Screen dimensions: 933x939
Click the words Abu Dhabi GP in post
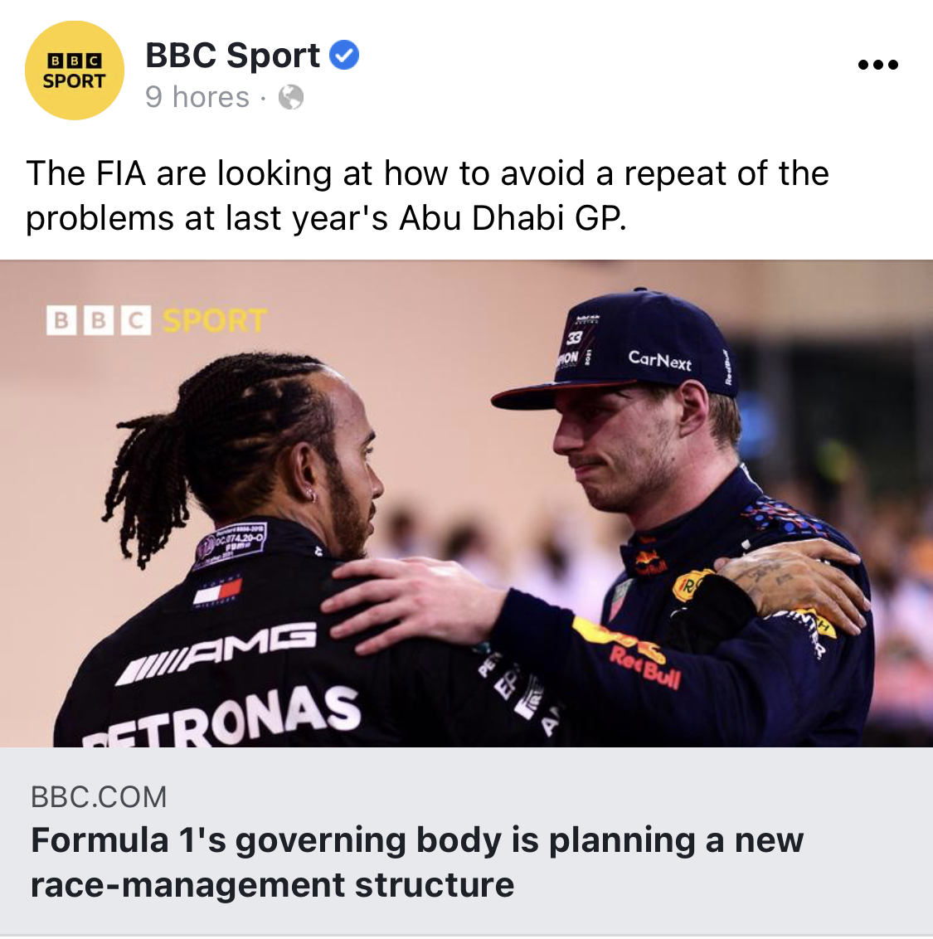(x=512, y=218)
